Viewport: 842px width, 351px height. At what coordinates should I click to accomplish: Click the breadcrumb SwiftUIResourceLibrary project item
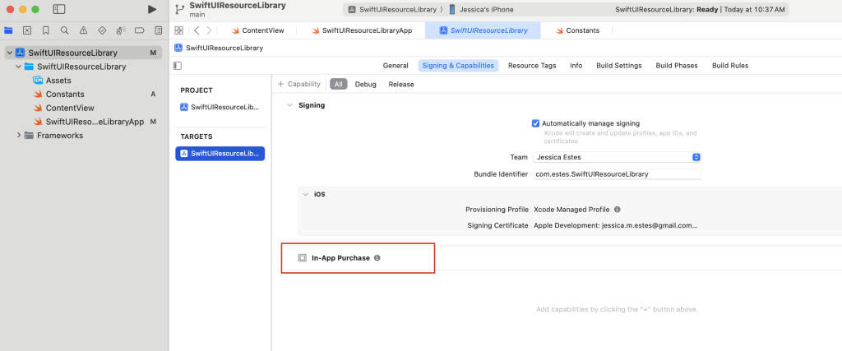[219, 48]
